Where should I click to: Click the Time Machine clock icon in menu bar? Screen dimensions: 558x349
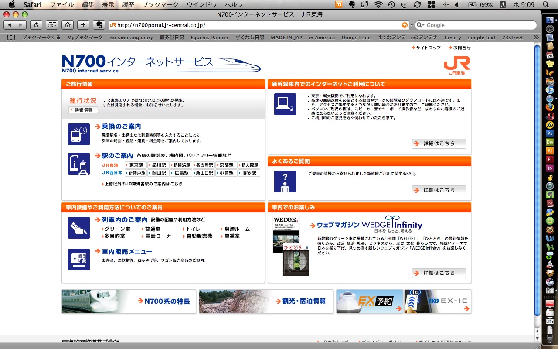(x=391, y=4)
